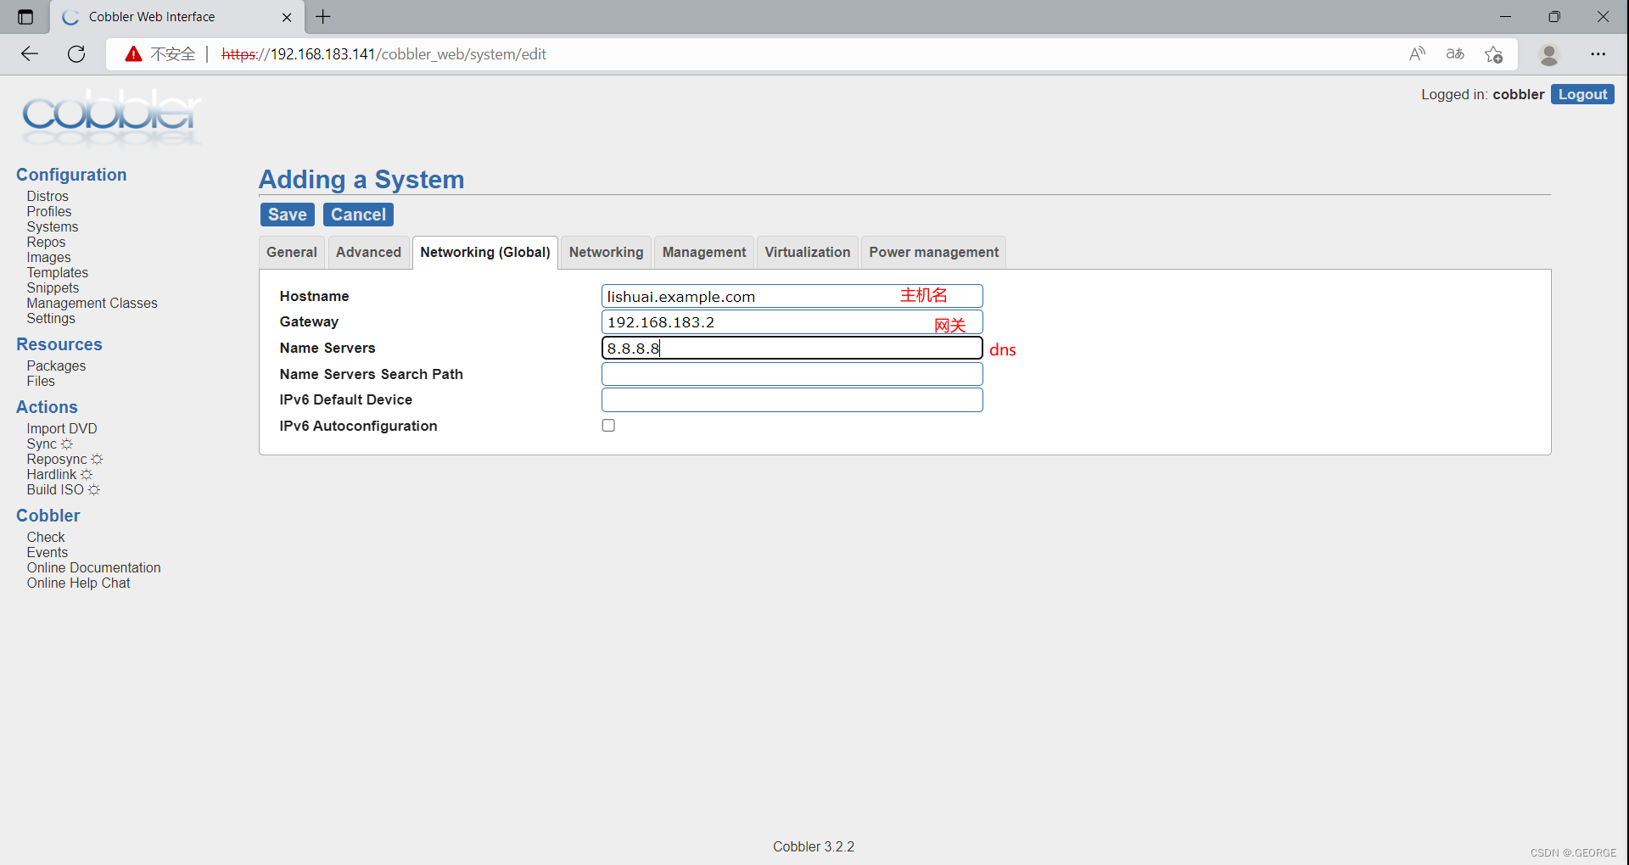Open Images in the sidebar
Screen dimensions: 1629x865
(x=48, y=258)
